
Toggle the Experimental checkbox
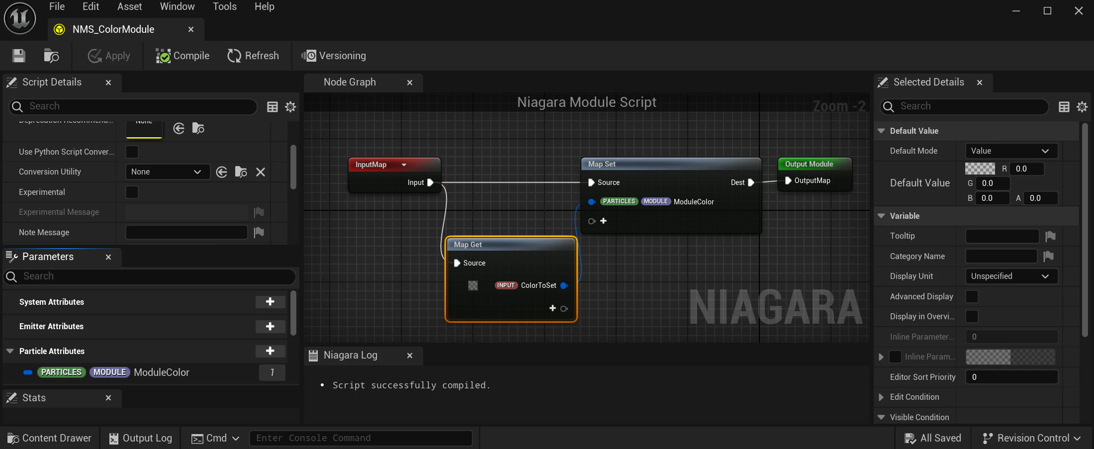point(132,192)
